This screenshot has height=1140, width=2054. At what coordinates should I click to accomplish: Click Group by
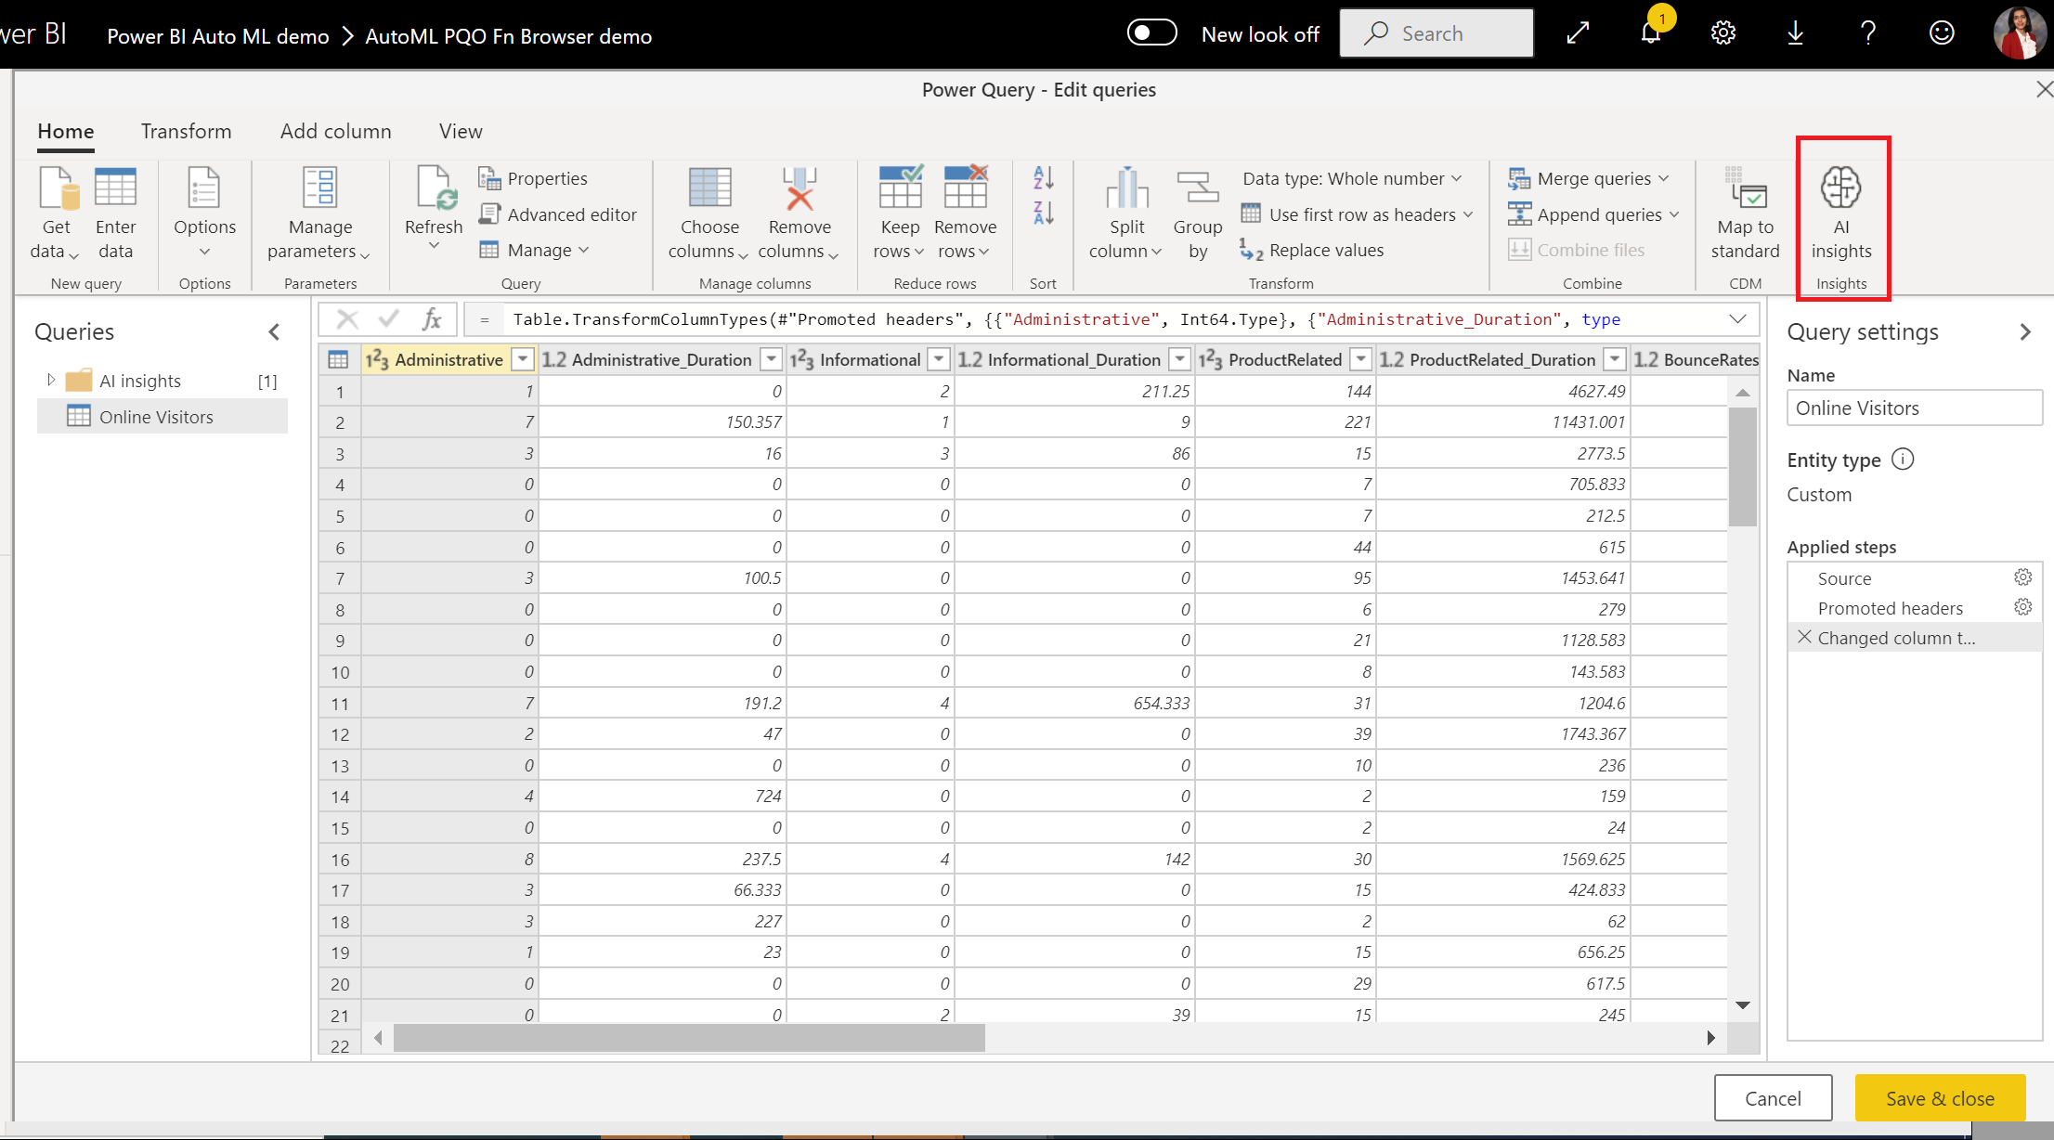(x=1198, y=214)
